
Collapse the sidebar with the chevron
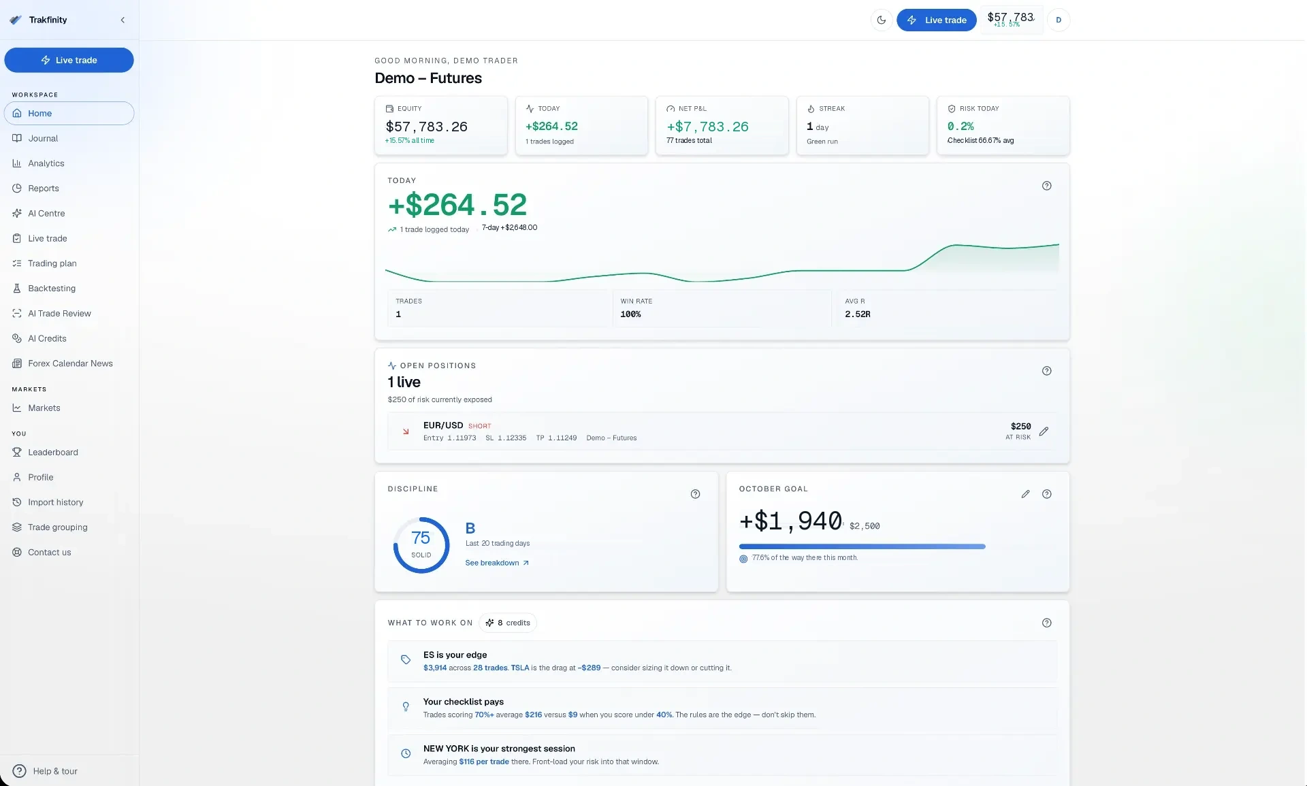123,20
